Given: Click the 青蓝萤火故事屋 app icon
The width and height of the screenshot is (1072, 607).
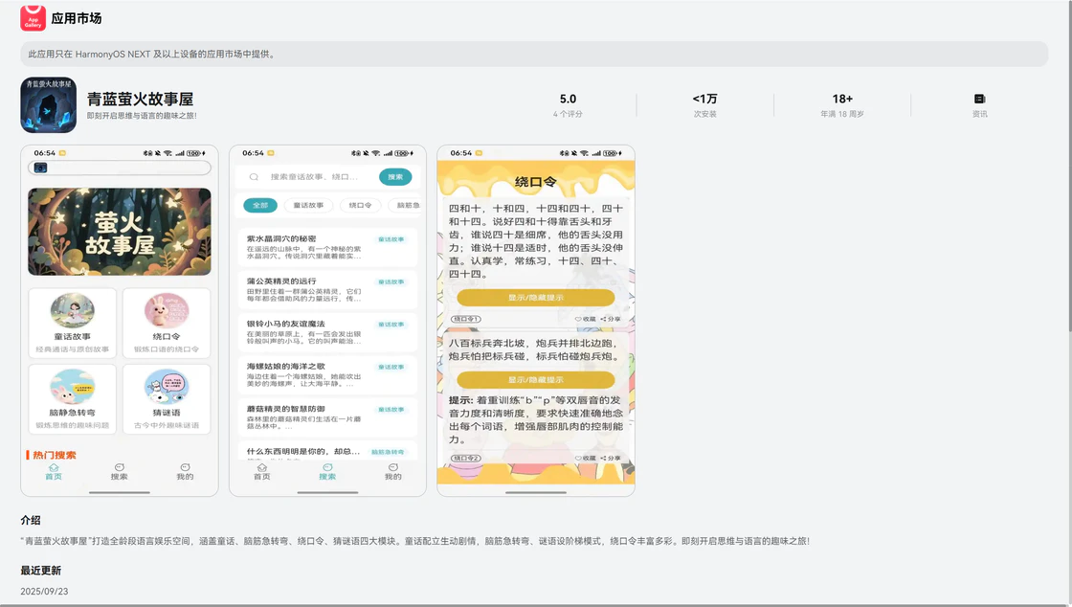Looking at the screenshot, I should [x=48, y=104].
